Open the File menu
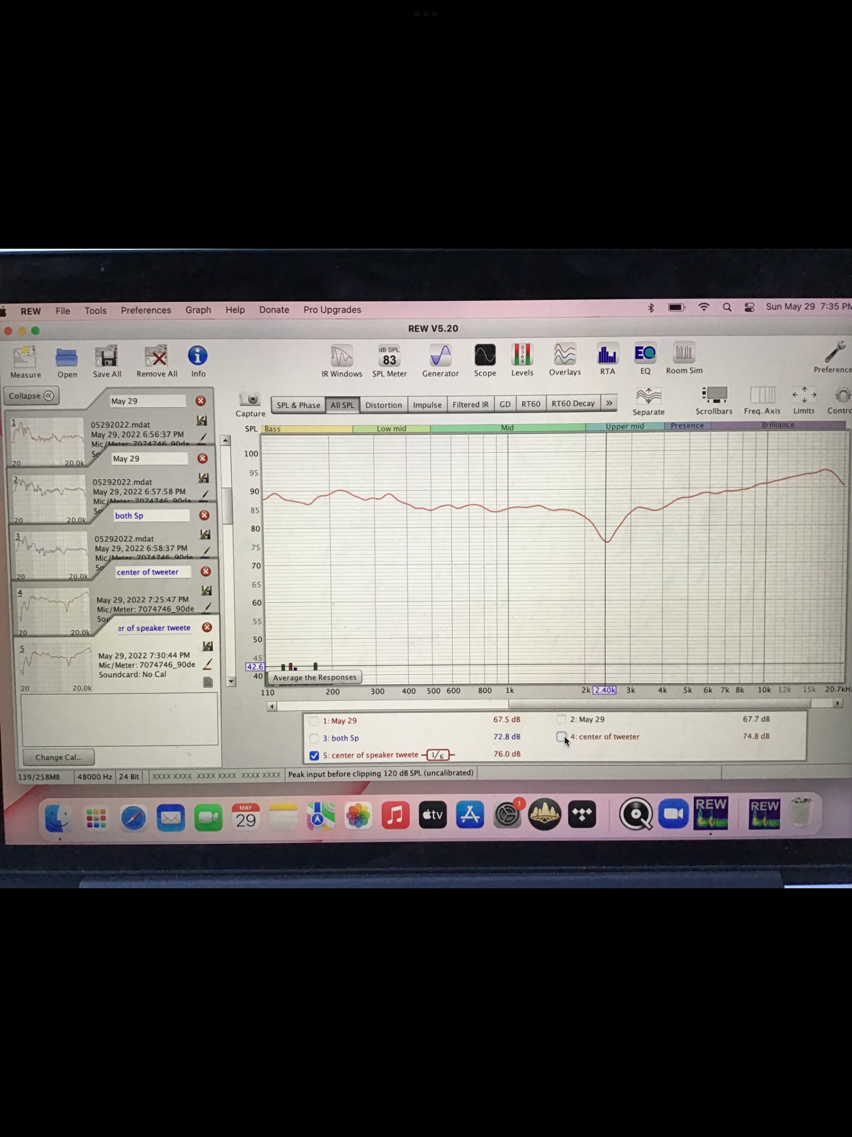The width and height of the screenshot is (852, 1137). tap(63, 310)
